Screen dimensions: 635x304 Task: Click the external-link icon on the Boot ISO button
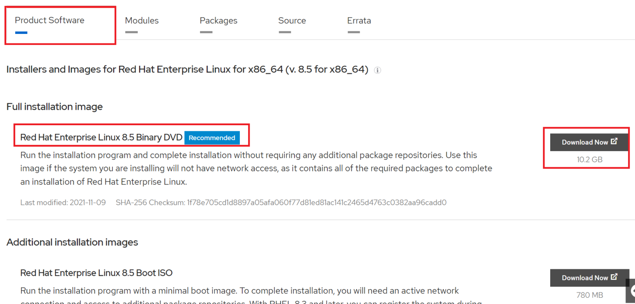(x=615, y=277)
